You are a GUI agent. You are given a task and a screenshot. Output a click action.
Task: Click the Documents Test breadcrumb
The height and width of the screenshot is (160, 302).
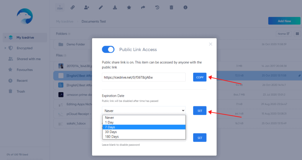[x=93, y=21]
